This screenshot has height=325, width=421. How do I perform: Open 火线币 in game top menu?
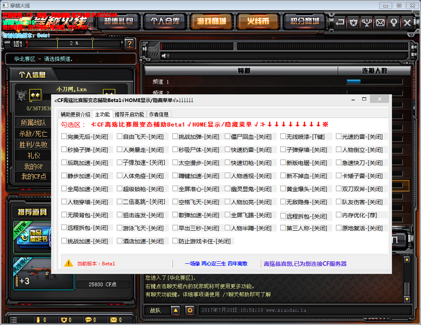pos(258,21)
